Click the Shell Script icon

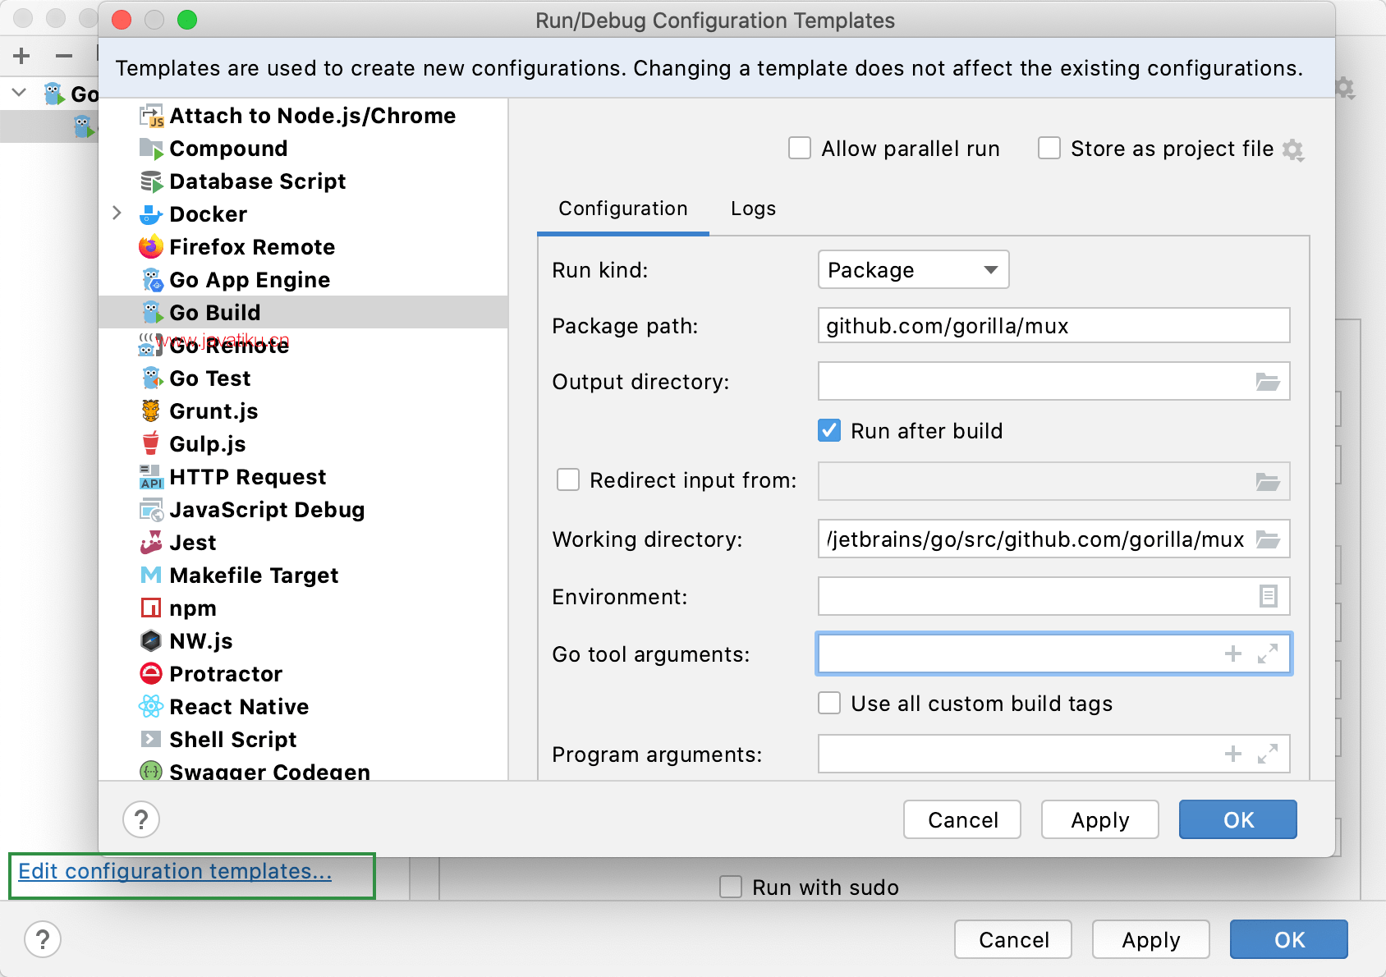[x=152, y=740]
